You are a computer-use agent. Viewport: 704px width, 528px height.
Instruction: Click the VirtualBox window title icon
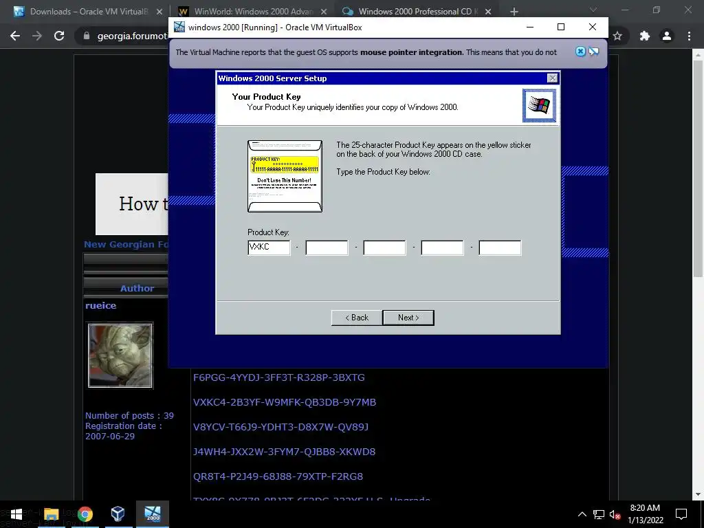179,27
